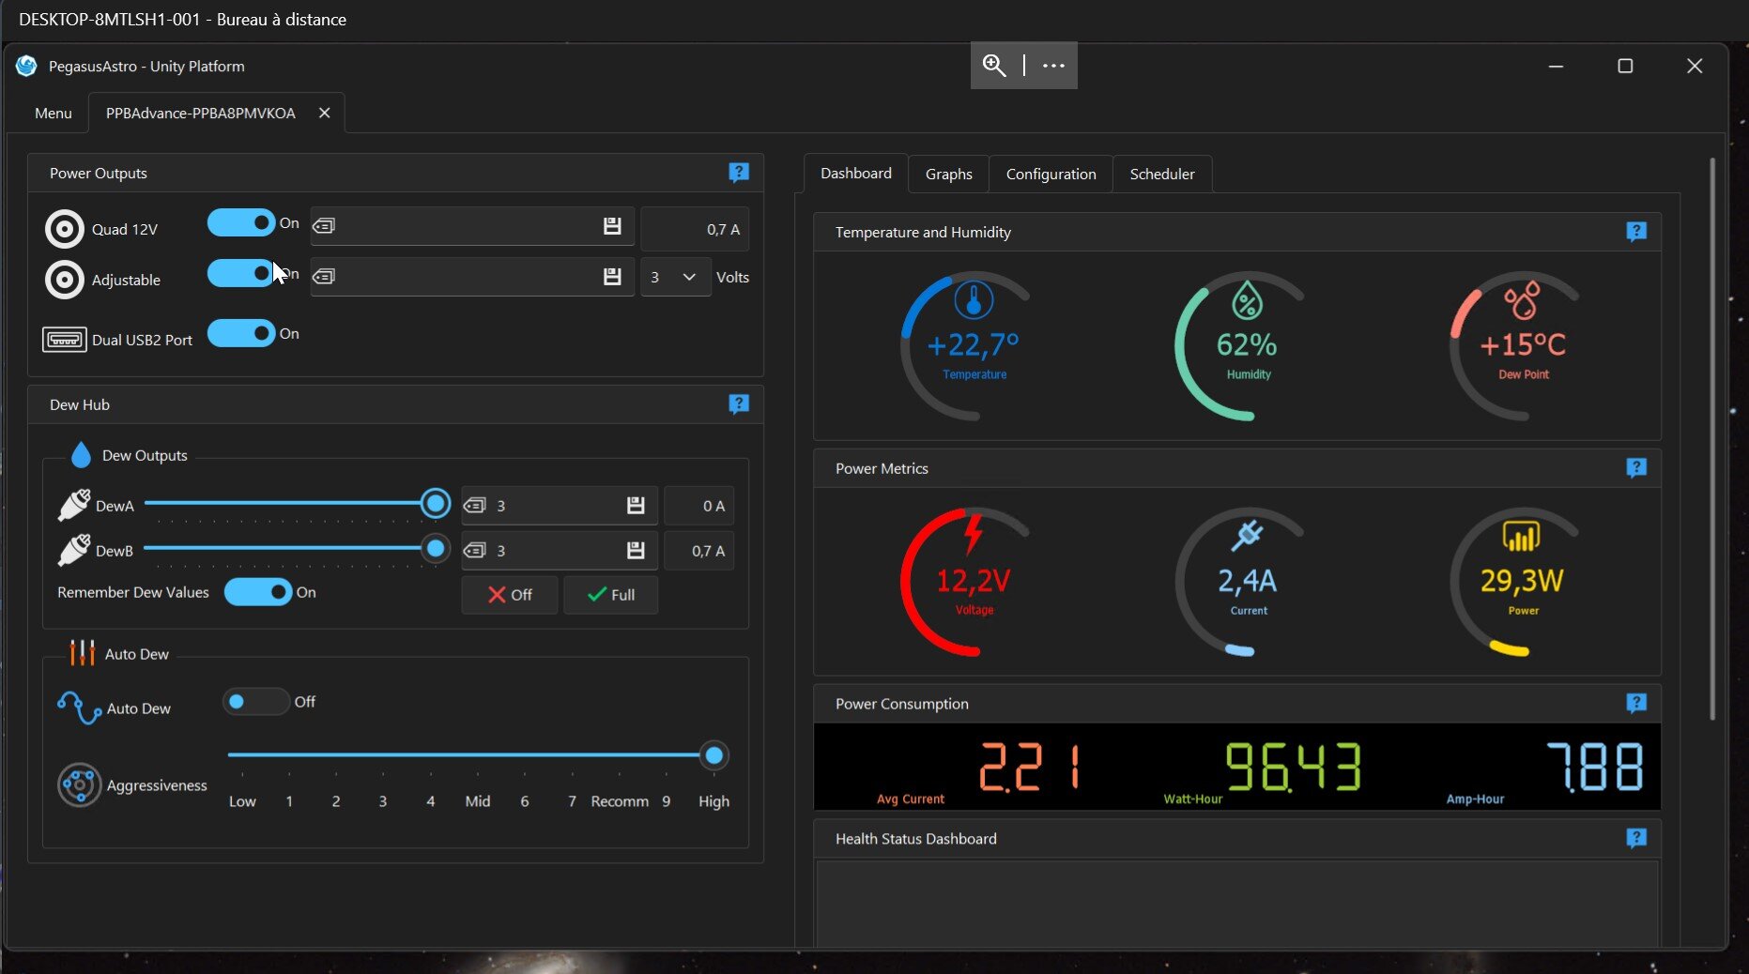This screenshot has width=1749, height=974.
Task: Click the Dew Point droplets icon
Action: point(1522,300)
